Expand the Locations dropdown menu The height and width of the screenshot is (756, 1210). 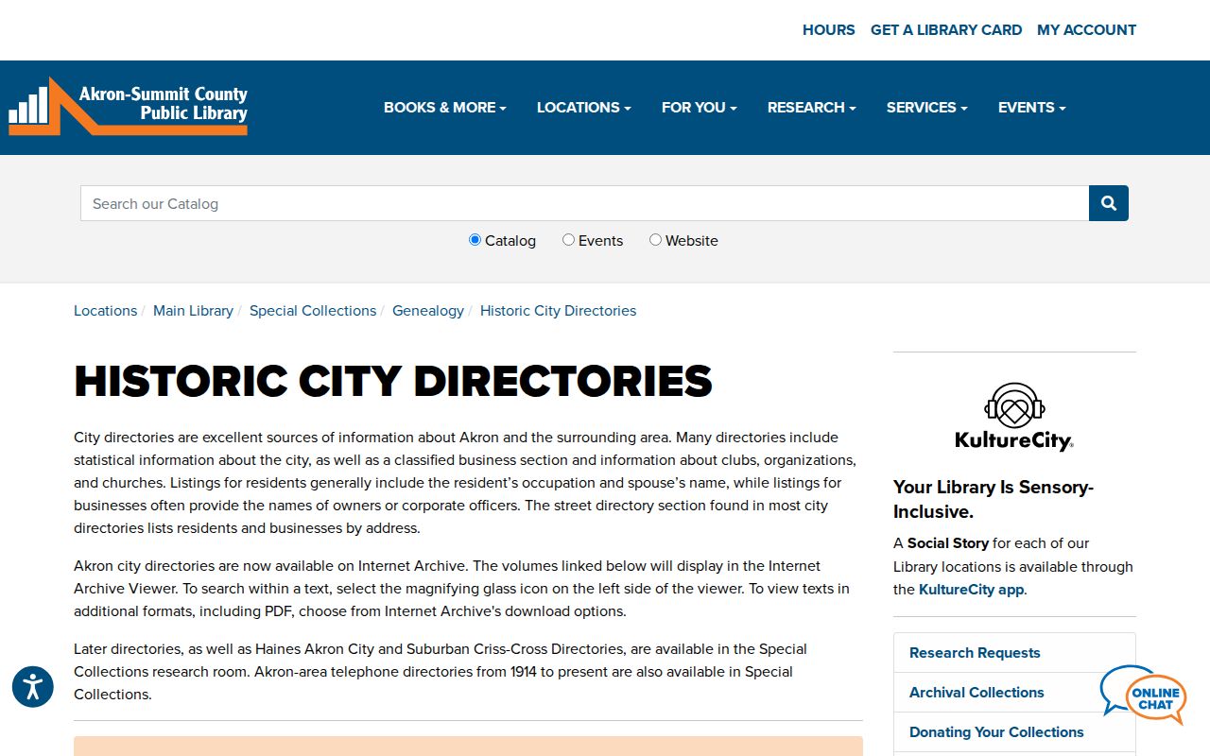(x=584, y=108)
